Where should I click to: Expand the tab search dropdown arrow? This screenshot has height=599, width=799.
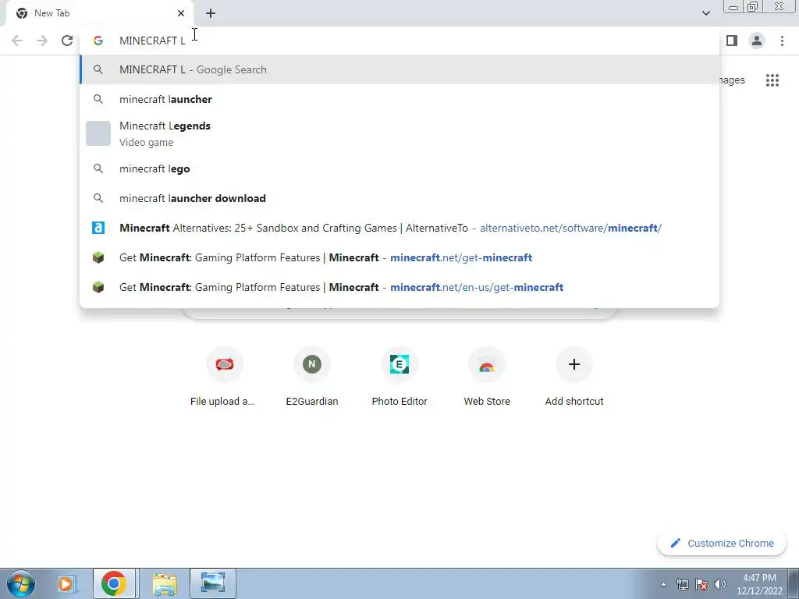pos(705,13)
